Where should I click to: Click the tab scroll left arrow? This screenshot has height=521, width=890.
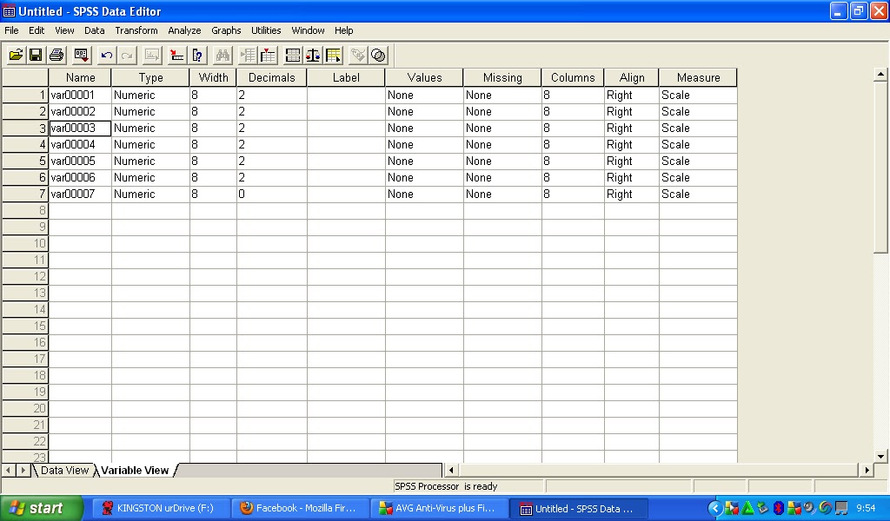pyautogui.click(x=9, y=470)
